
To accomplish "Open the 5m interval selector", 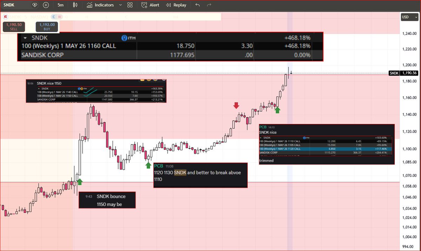I will [61, 5].
